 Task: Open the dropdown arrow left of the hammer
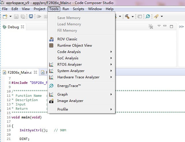(120, 16)
